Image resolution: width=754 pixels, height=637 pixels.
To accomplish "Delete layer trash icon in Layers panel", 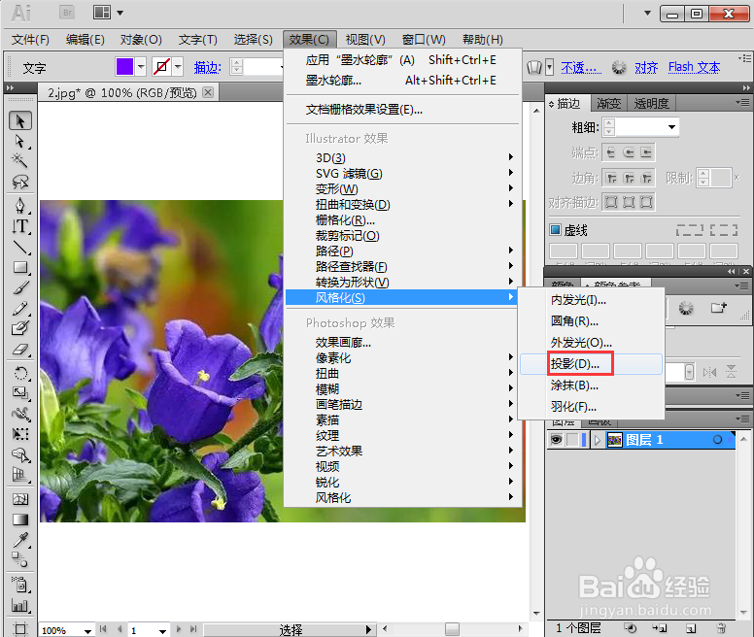I will point(721,628).
